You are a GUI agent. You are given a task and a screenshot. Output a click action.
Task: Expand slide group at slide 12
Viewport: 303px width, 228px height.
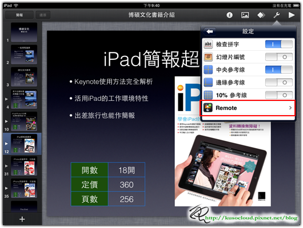(x=6, y=144)
